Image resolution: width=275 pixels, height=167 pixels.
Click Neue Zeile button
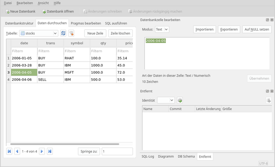(95, 33)
